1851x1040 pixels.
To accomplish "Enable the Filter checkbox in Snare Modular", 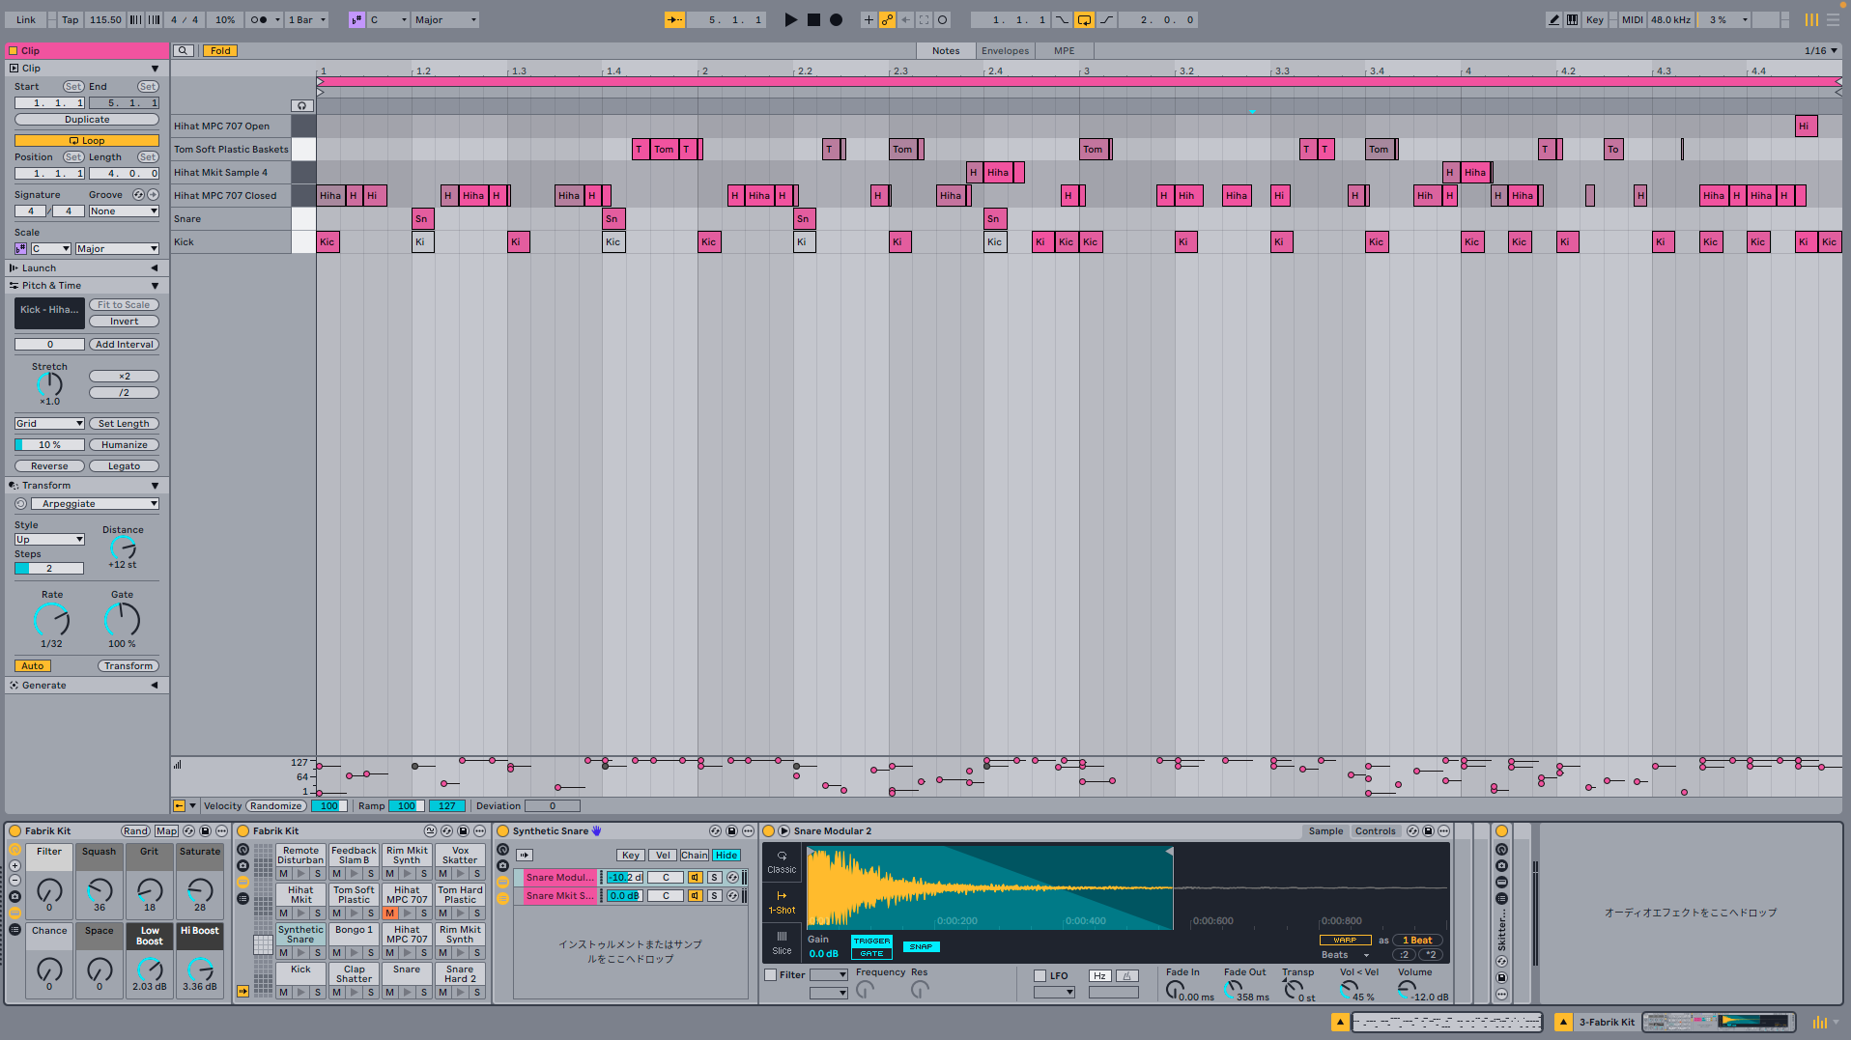I will [x=771, y=975].
